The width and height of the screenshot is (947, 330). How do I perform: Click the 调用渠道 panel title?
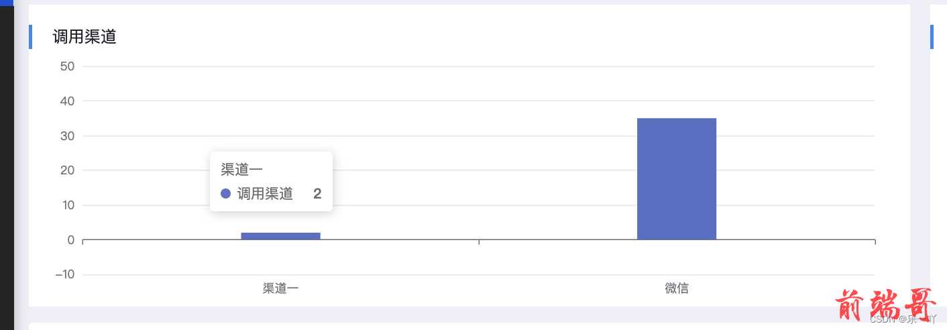click(85, 37)
